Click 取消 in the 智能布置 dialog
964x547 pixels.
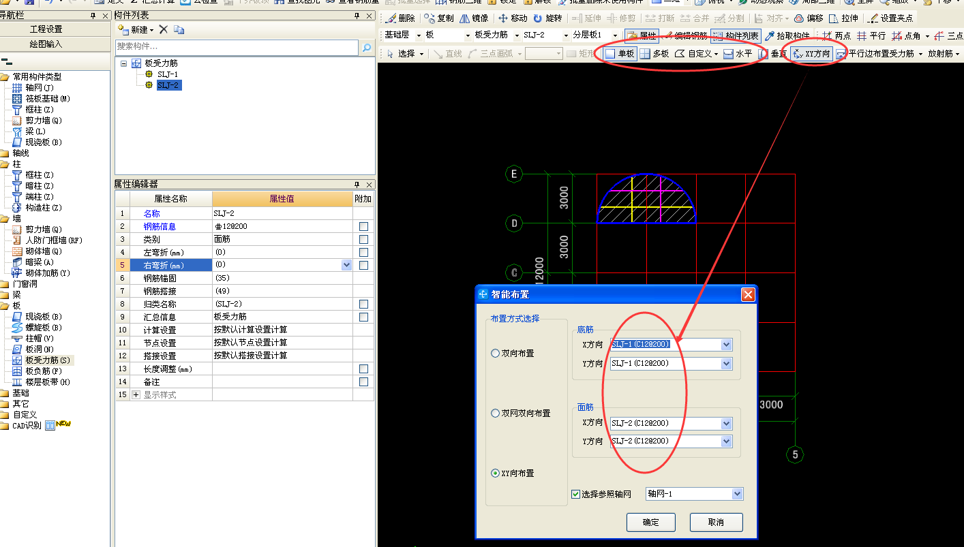[x=716, y=522]
